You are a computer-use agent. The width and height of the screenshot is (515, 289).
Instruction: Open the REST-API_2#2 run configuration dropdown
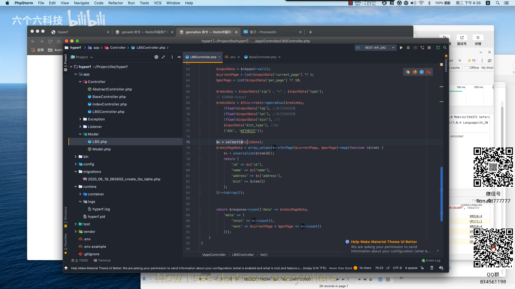click(x=393, y=48)
